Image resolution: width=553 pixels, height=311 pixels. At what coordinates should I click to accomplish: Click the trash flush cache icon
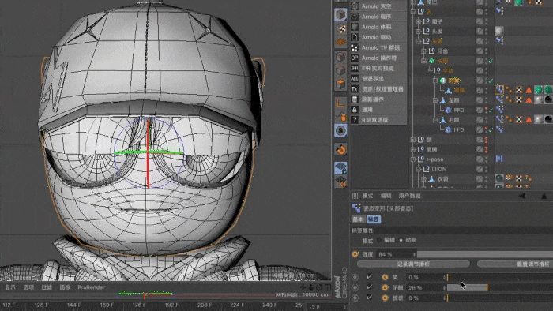point(355,99)
